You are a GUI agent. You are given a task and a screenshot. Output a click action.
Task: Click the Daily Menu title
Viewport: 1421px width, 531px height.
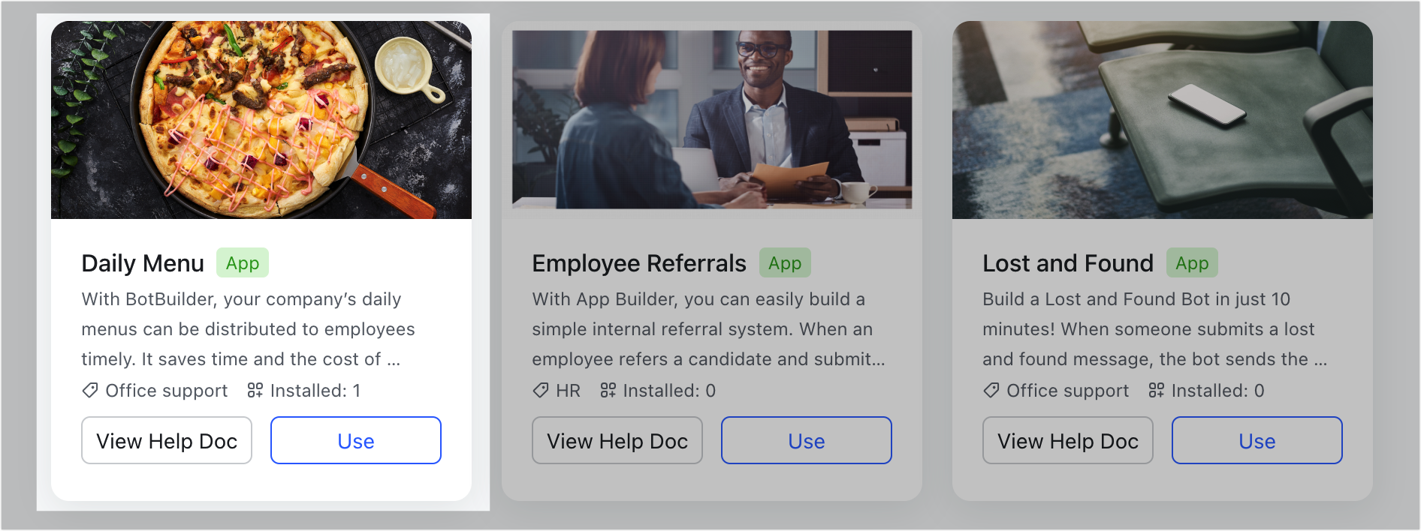[x=143, y=263]
